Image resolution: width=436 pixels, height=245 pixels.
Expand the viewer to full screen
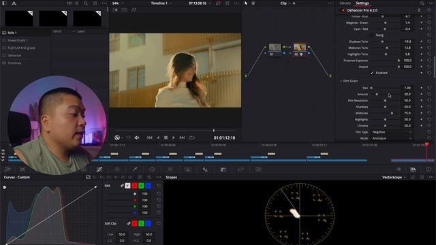click(x=227, y=3)
